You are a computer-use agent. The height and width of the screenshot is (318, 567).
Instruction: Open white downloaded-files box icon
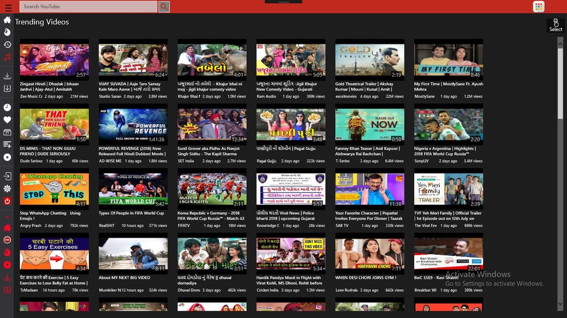(x=7, y=88)
